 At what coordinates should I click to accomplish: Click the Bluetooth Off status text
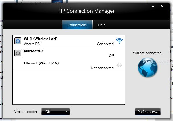111,56
